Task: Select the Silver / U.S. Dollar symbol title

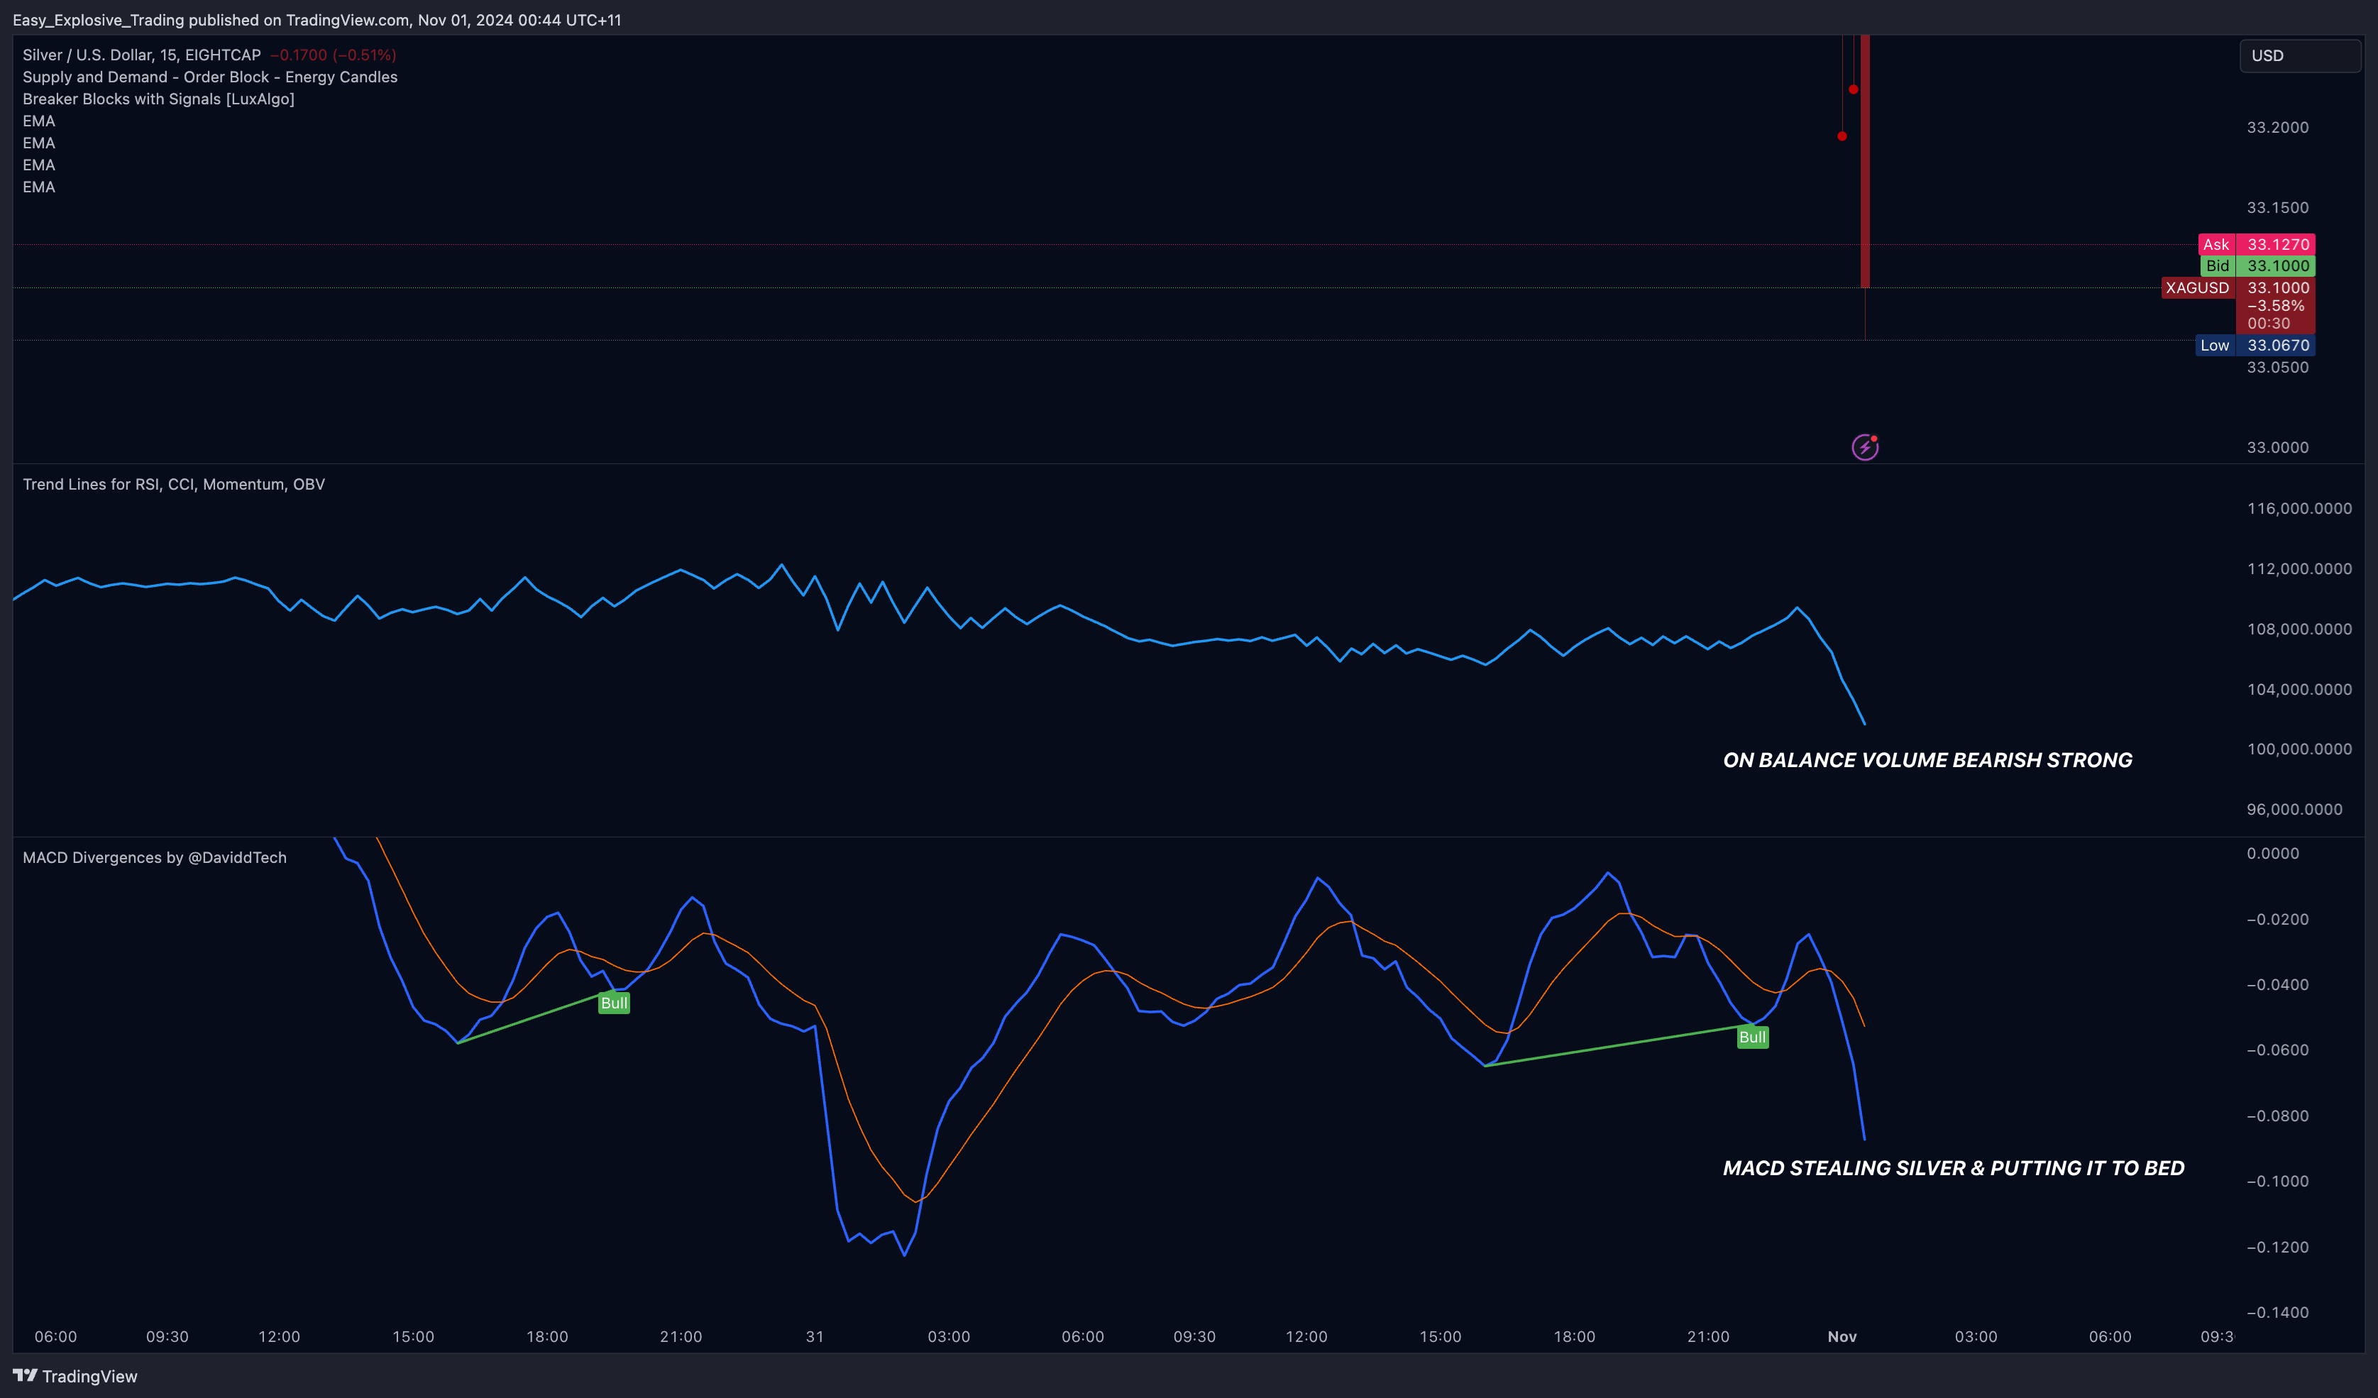Action: 141,55
